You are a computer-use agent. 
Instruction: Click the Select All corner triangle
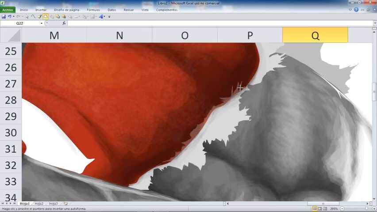(x=11, y=35)
